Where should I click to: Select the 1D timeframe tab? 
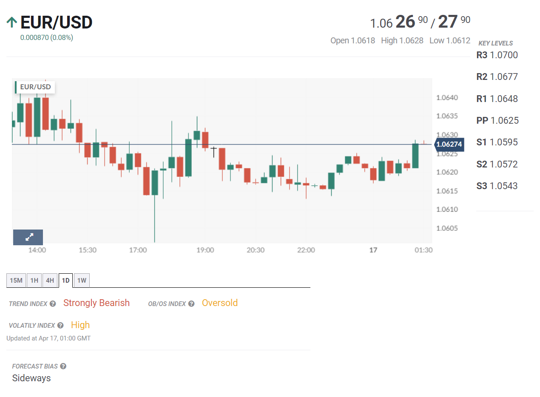coord(65,281)
